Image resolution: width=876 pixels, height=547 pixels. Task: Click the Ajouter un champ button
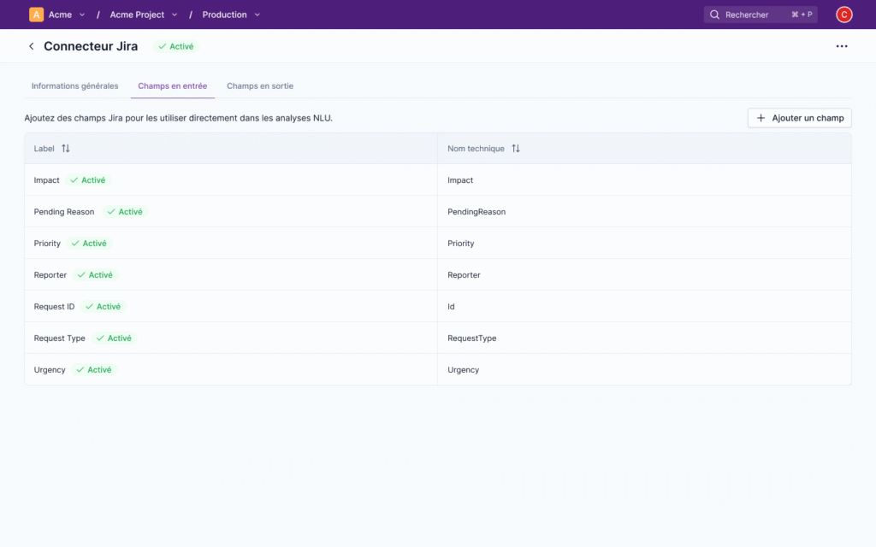click(x=799, y=118)
